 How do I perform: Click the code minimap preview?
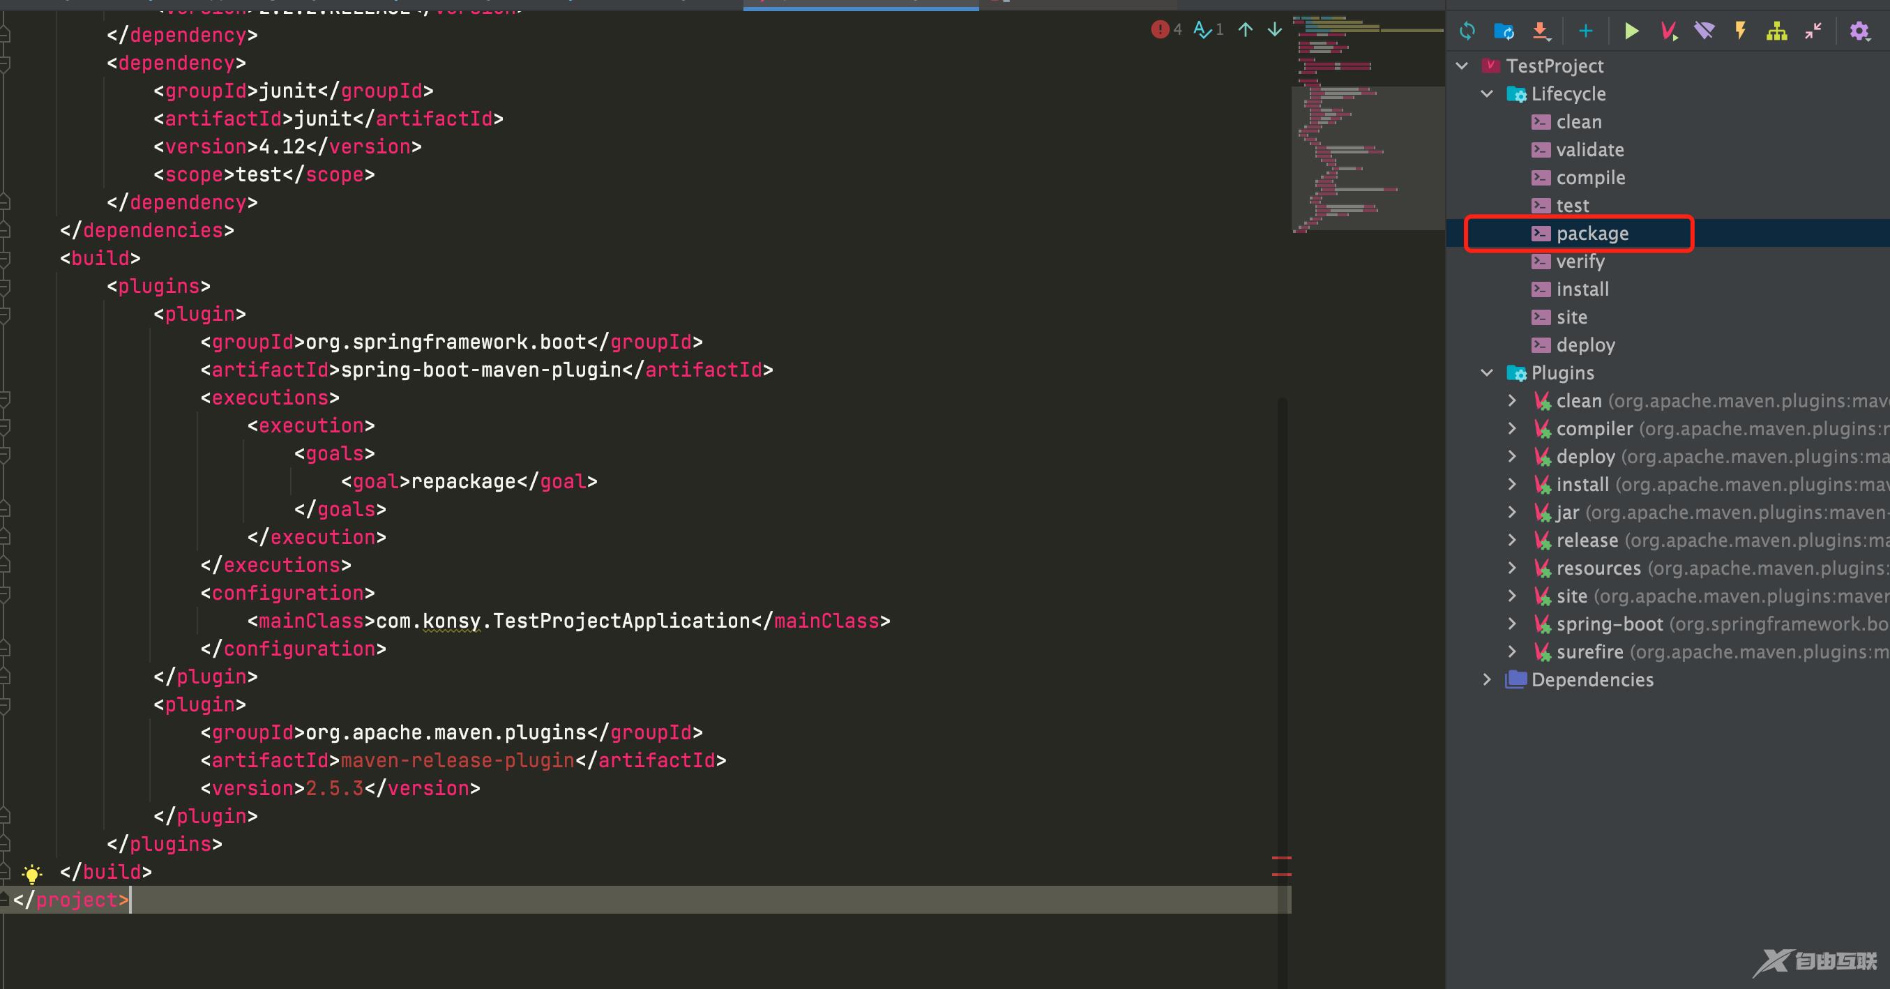(x=1368, y=123)
